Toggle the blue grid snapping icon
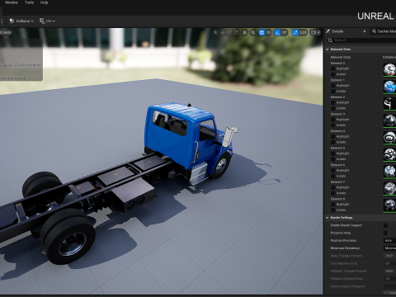This screenshot has width=396, height=297. point(262,32)
